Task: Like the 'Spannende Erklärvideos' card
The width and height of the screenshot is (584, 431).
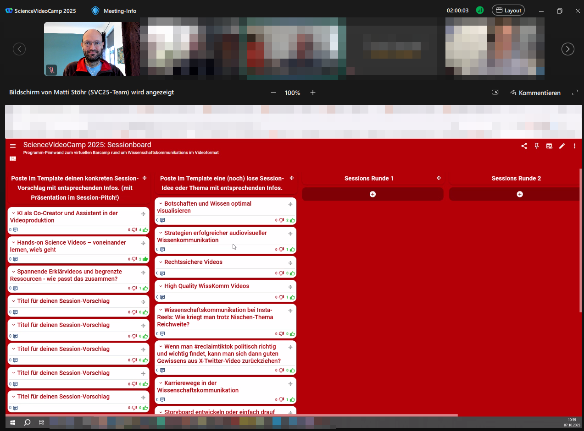Action: click(145, 289)
